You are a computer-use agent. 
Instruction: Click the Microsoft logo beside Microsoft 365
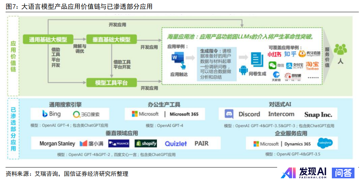tap(145, 114)
